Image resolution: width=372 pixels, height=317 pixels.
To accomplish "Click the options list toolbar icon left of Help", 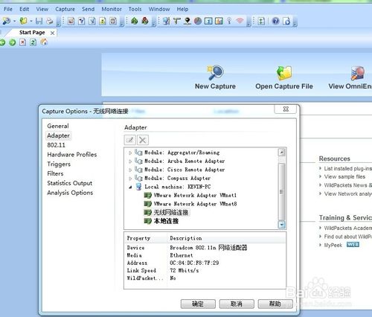I will (261, 21).
